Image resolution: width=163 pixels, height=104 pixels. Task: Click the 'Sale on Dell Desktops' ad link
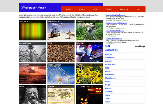click(114, 39)
